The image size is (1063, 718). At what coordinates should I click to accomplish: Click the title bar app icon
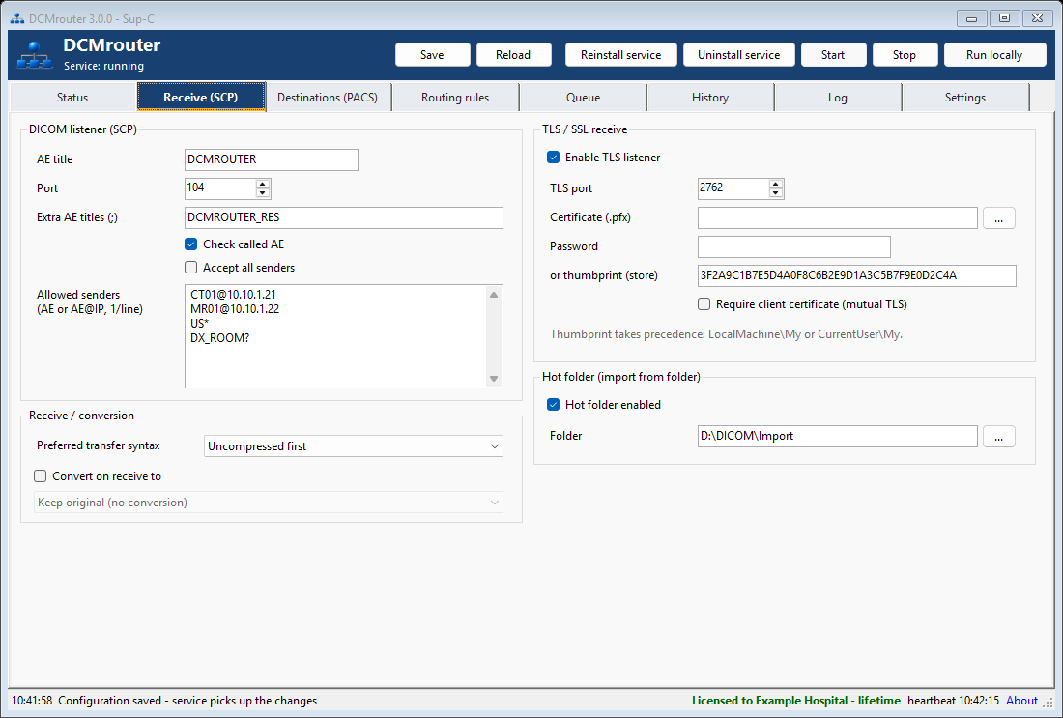17,18
